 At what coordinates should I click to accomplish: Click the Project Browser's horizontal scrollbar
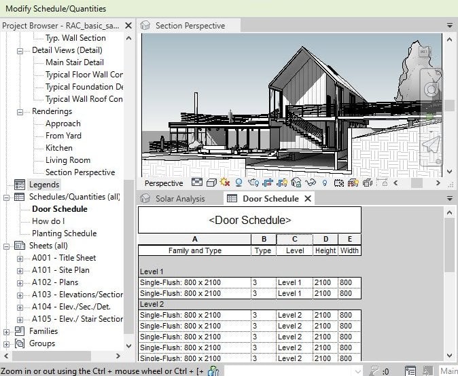[x=52, y=356]
